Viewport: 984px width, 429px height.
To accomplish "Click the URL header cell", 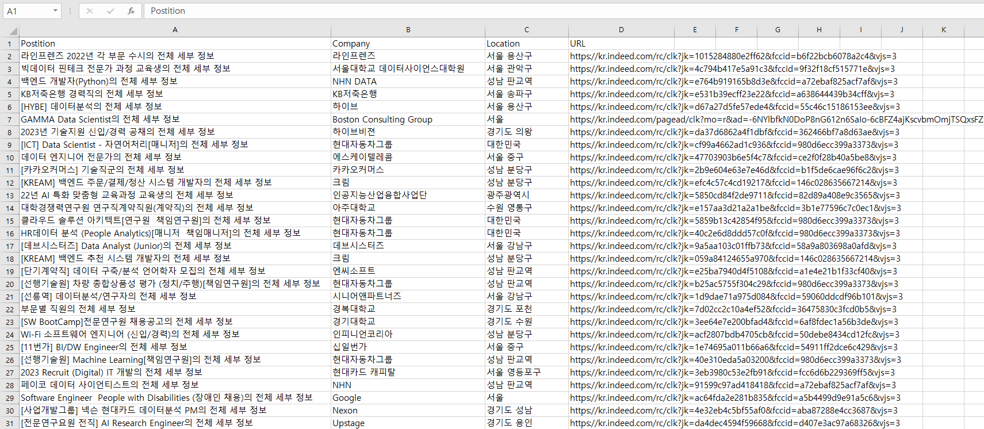I will 621,44.
